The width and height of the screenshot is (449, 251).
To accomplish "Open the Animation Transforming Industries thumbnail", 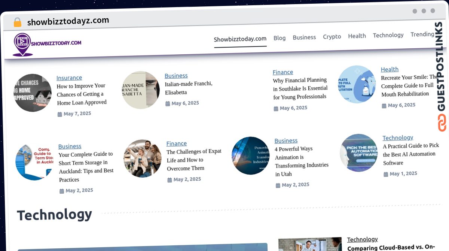I will pyautogui.click(x=251, y=155).
